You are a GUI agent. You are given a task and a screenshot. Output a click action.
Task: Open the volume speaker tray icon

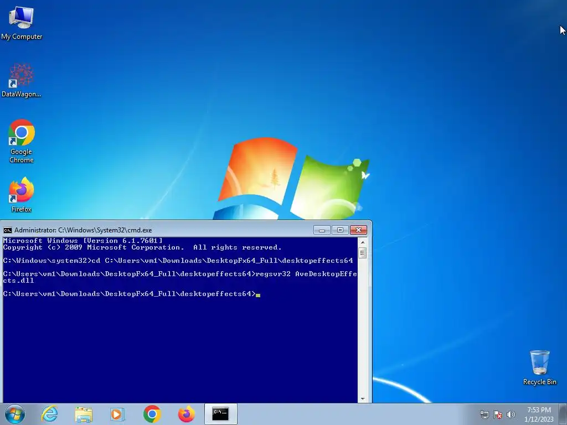[511, 414]
